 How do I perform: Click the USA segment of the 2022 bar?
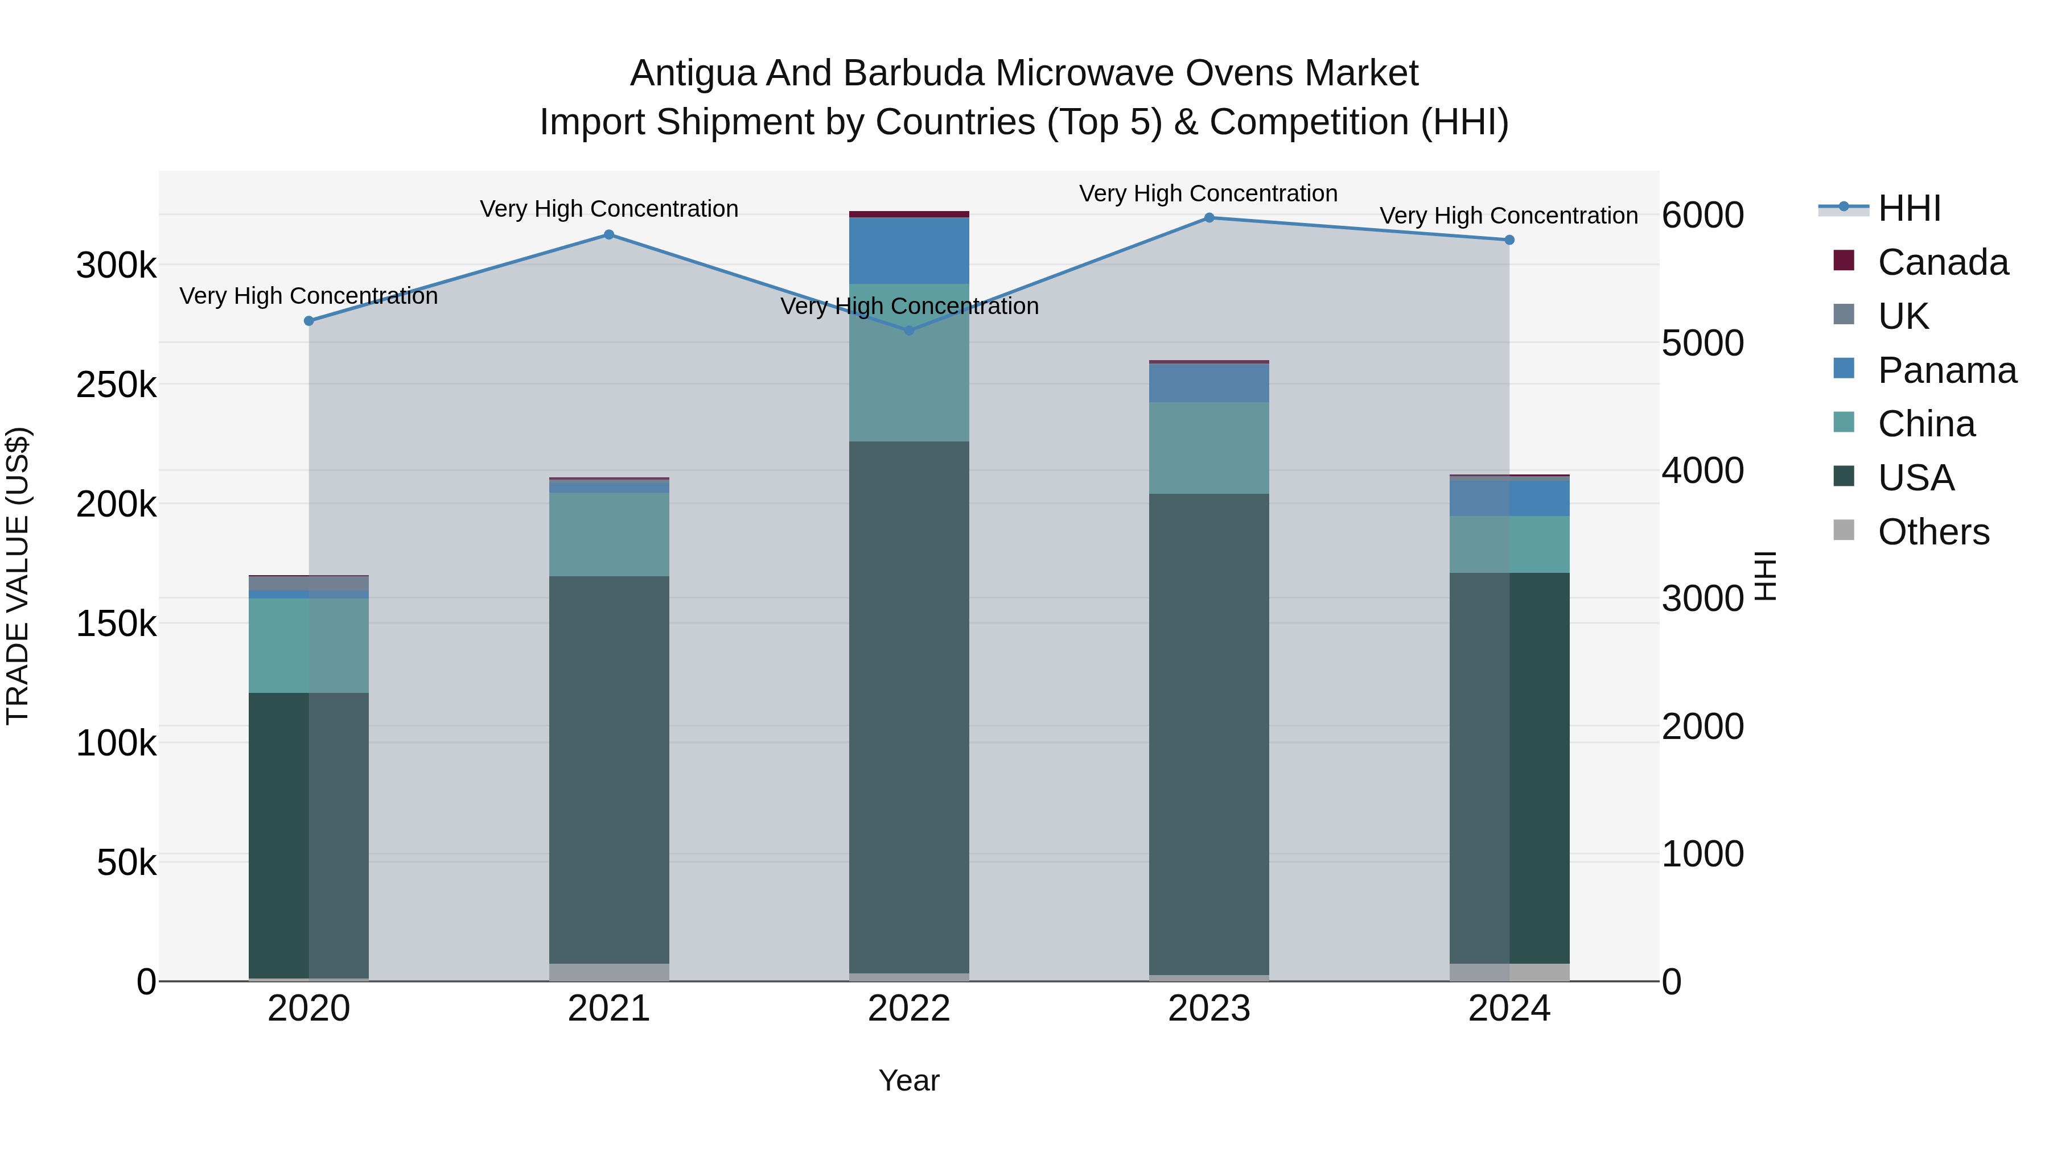pos(909,708)
